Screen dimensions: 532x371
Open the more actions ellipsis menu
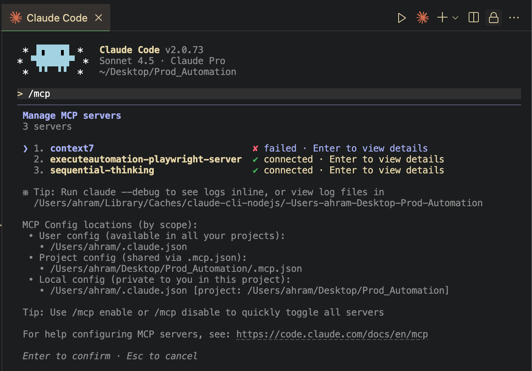point(514,18)
